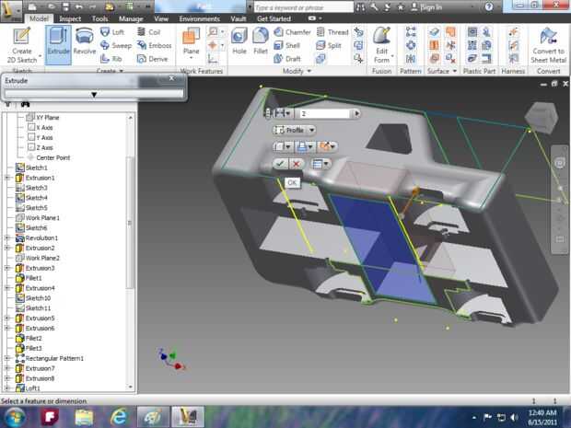This screenshot has width=571, height=428.
Task: Open the Environments tab
Action: pos(200,18)
